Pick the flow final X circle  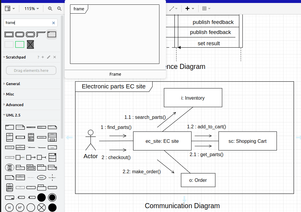click(x=42, y=207)
